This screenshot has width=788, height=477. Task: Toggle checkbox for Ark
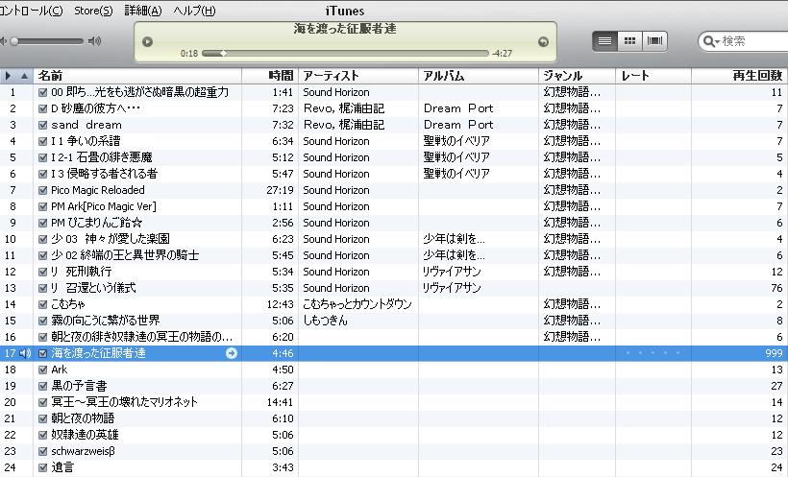(42, 370)
